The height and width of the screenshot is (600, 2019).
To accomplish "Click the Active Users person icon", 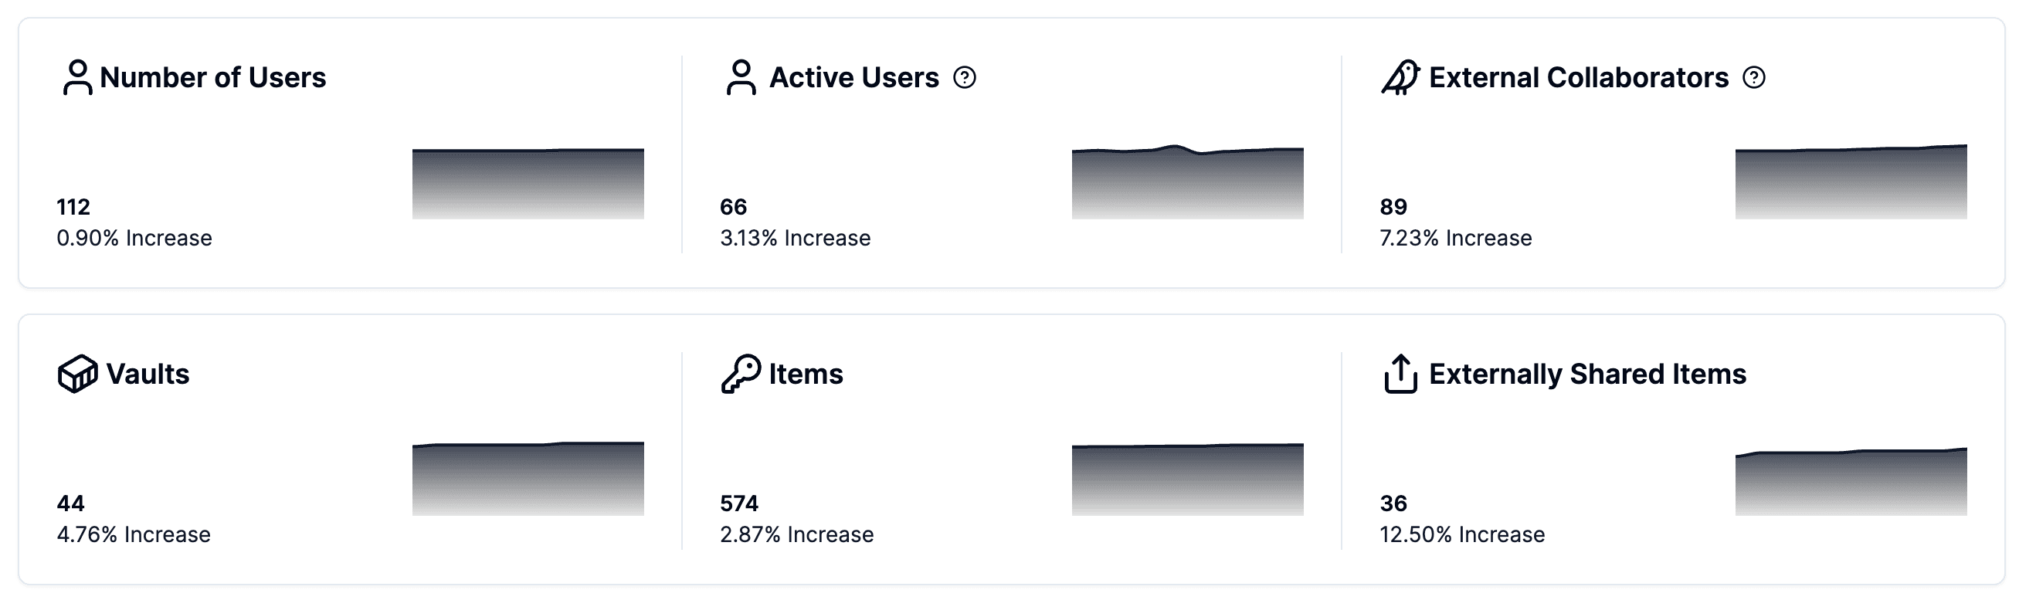I will (741, 77).
